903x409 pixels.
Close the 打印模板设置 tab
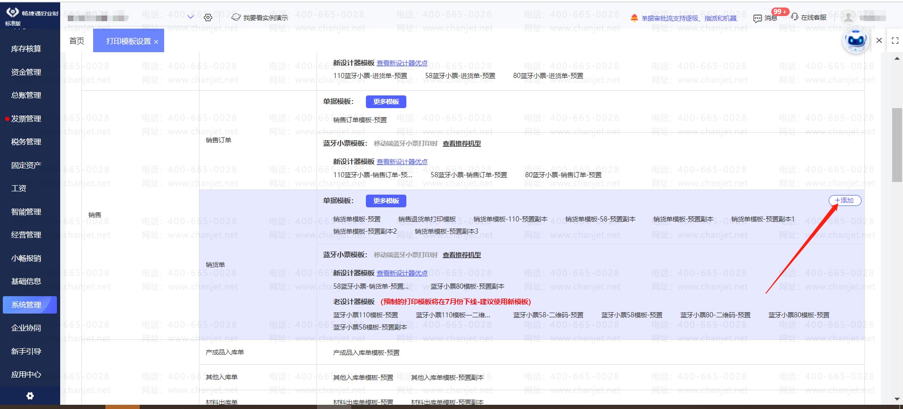coord(156,42)
